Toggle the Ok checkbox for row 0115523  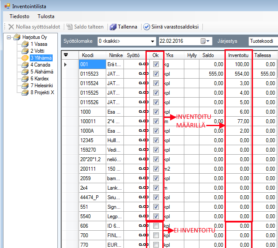tap(156, 74)
